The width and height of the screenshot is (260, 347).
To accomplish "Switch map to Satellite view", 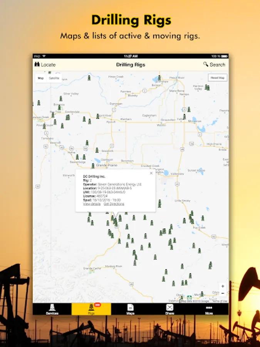I will coord(54,78).
